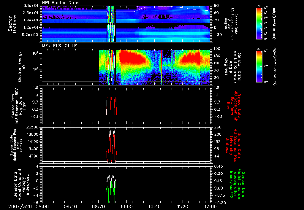This screenshot has height=210, width=304.
Task: Click the "DEF" color bar title
Action: (x=259, y=49)
